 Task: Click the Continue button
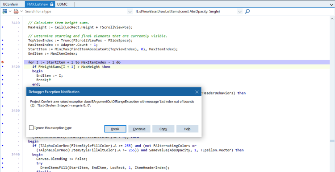click(139, 129)
